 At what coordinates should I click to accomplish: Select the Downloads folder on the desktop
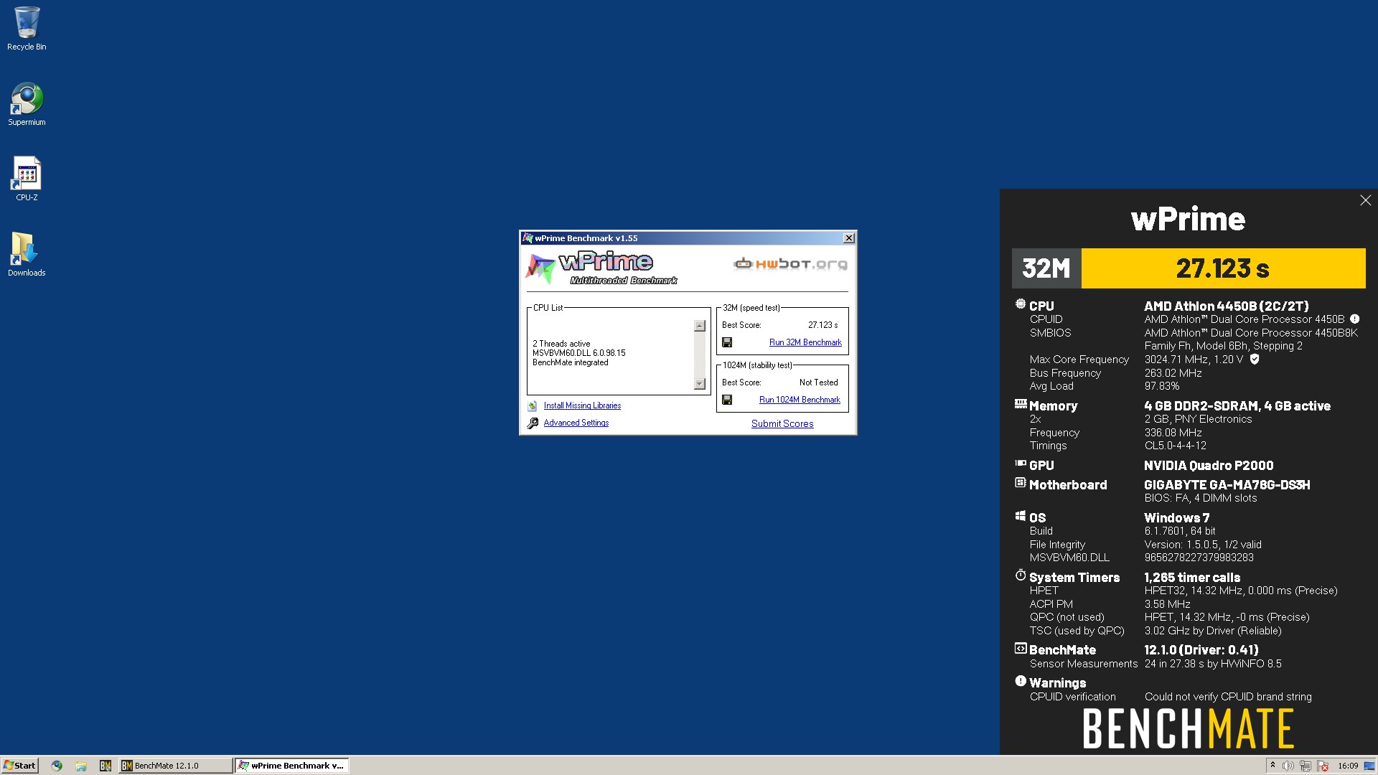pos(27,254)
